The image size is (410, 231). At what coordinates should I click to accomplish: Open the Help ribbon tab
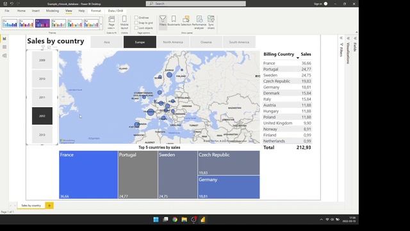81,11
